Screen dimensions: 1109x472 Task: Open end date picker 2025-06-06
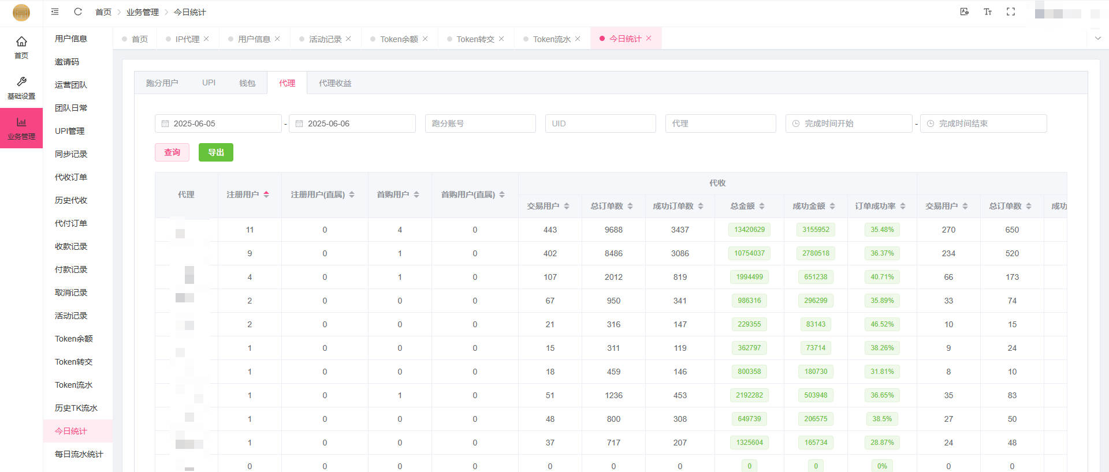[352, 123]
